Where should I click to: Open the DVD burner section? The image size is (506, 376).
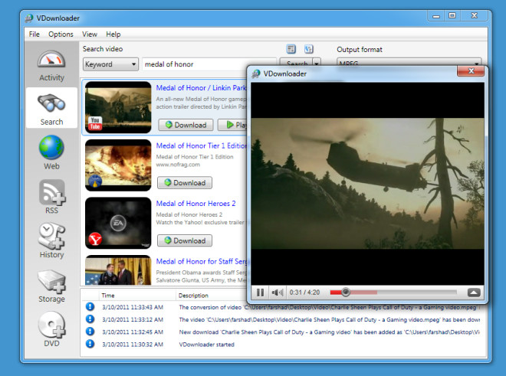(51, 329)
